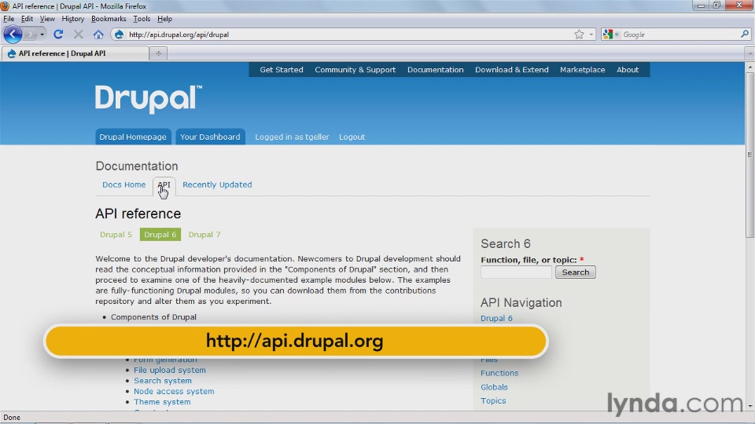Reload the page with the refresh icon
Image resolution: width=755 pixels, height=424 pixels.
(58, 35)
